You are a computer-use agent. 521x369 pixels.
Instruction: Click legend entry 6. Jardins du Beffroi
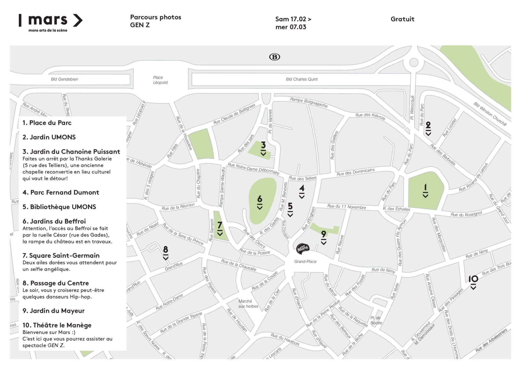coord(54,221)
